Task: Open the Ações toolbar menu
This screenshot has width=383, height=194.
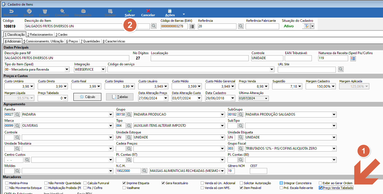Action: pyautogui.click(x=170, y=13)
